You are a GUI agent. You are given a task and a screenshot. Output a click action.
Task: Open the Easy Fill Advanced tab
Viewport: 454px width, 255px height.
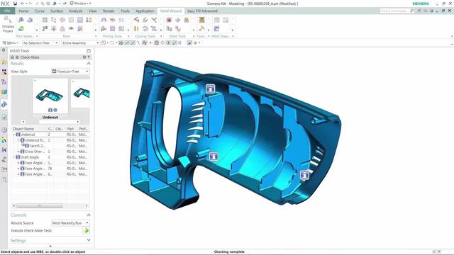[202, 11]
